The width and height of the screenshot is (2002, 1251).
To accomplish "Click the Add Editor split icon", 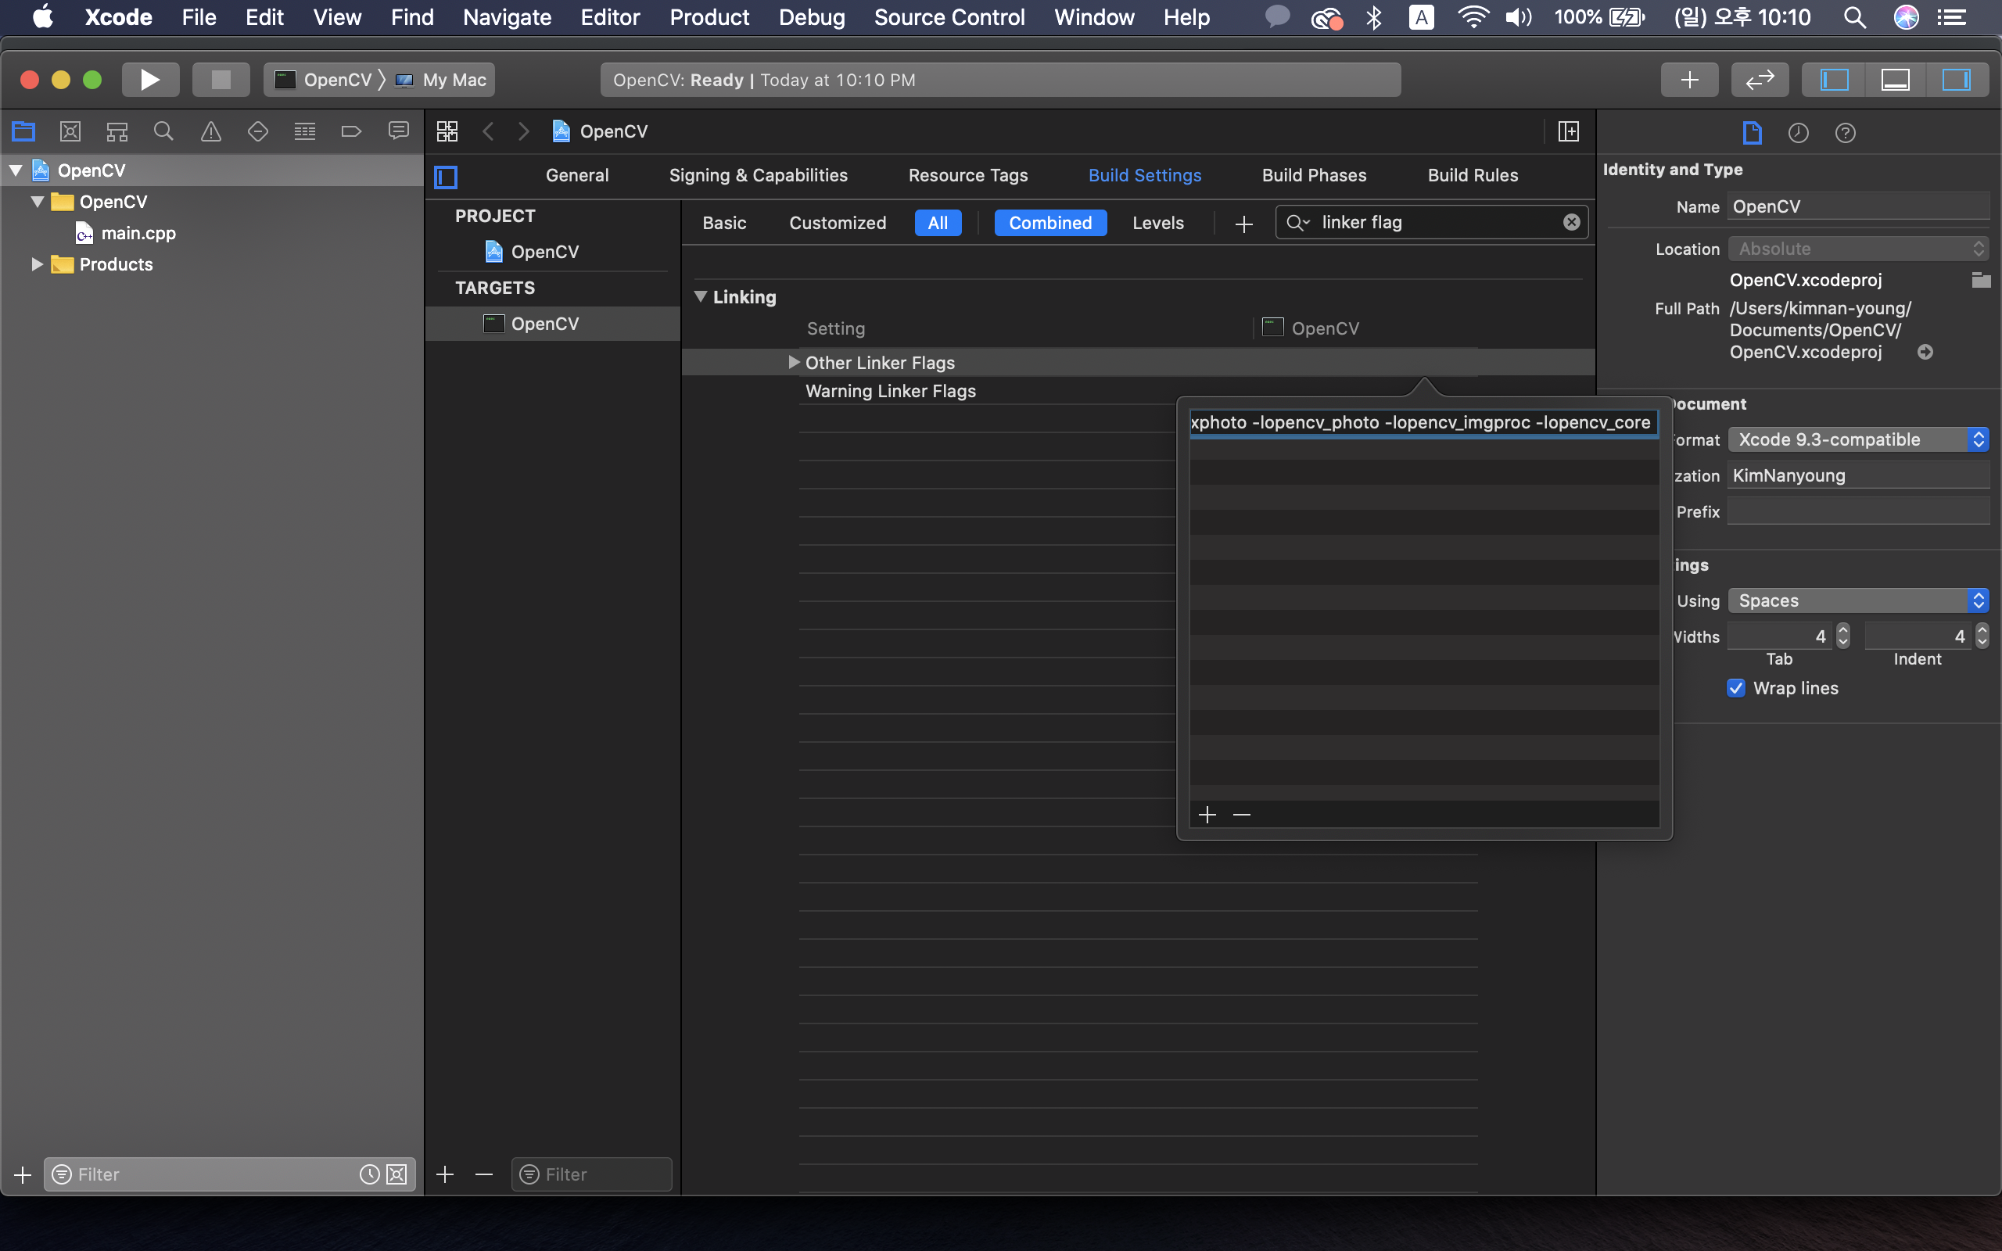I will (x=1569, y=131).
